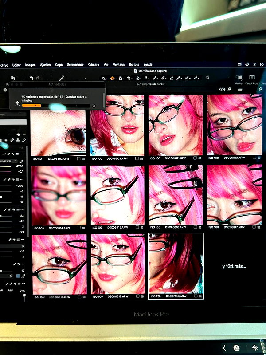Open the Ayuda menu
The image size is (266, 355).
148,64
